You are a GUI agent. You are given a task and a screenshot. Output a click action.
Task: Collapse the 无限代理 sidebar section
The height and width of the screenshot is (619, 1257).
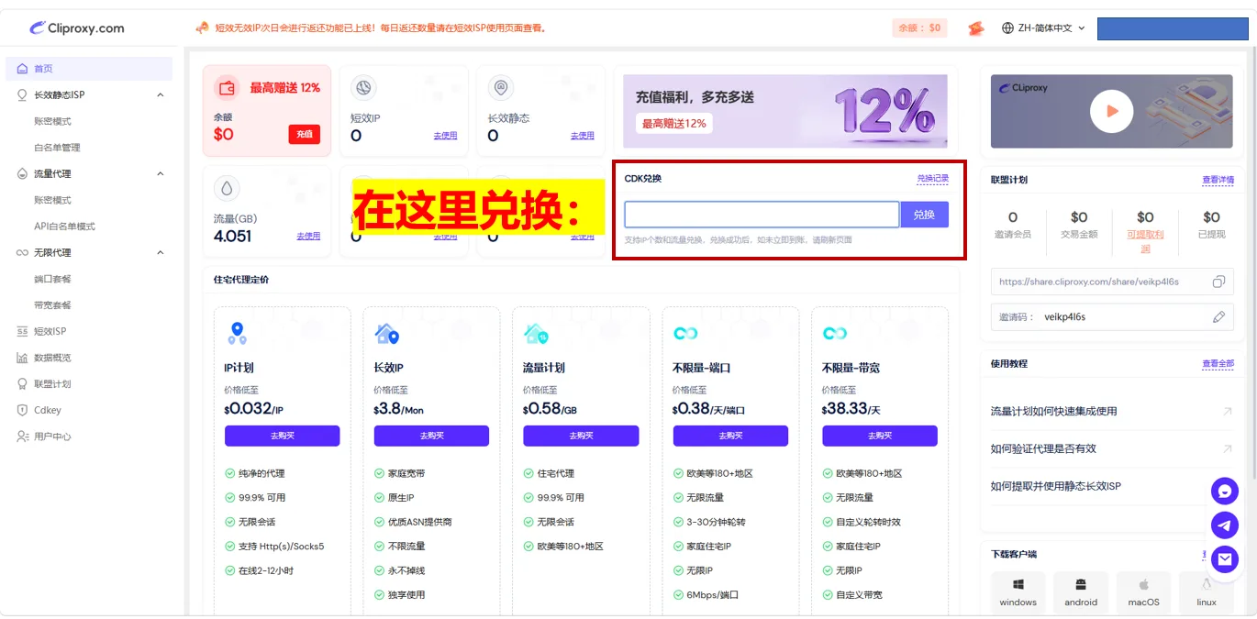161,253
